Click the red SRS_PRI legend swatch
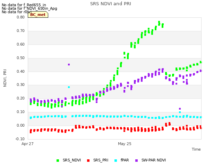The width and height of the screenshot is (222, 167). (88, 160)
